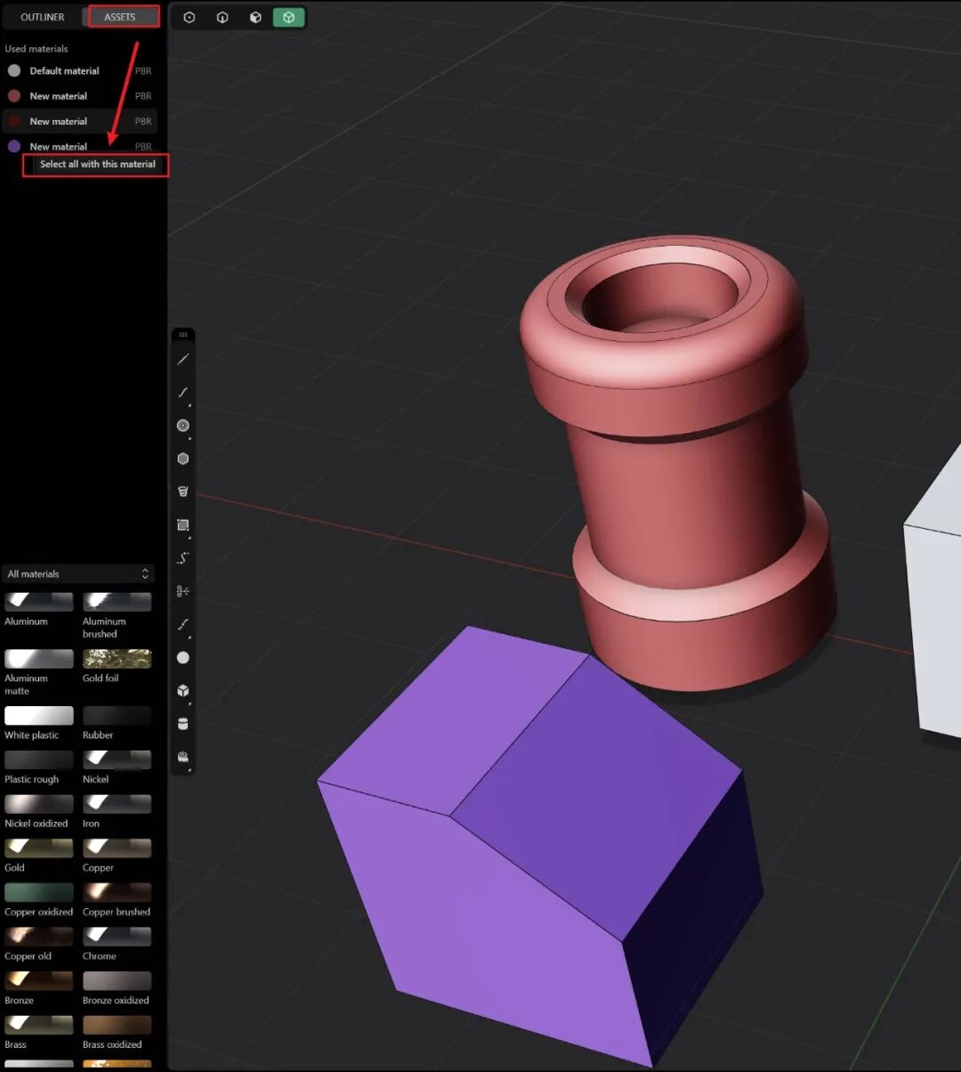Select the Line tool in toolbar
Screen dimensions: 961x1072
point(183,360)
